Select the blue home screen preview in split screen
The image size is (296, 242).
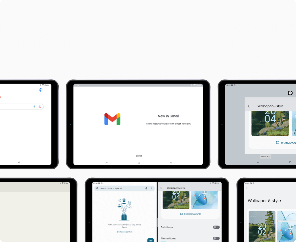[x=205, y=200]
